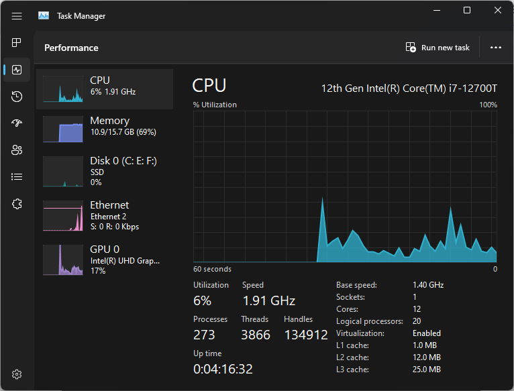
Task: Select the Disk 0 mini graph thumbnail
Action: [63, 172]
